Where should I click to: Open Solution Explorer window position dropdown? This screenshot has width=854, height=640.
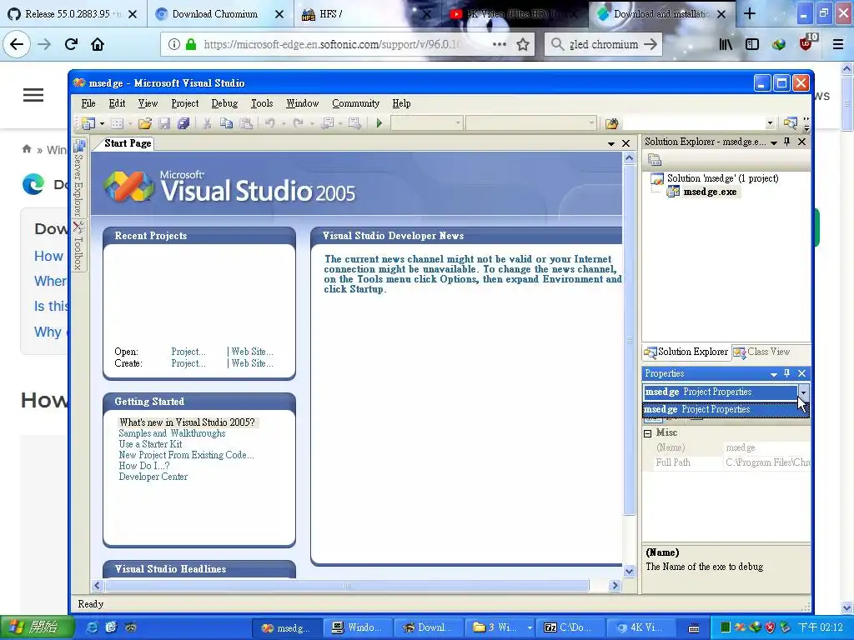pyautogui.click(x=773, y=142)
